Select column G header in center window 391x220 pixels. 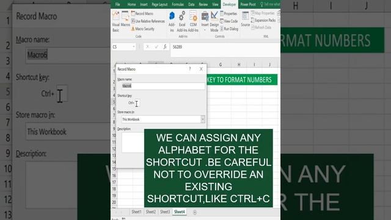pyautogui.click(x=221, y=65)
